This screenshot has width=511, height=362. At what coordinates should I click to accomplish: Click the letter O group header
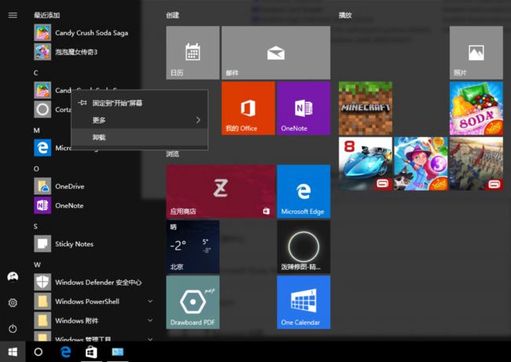point(36,169)
